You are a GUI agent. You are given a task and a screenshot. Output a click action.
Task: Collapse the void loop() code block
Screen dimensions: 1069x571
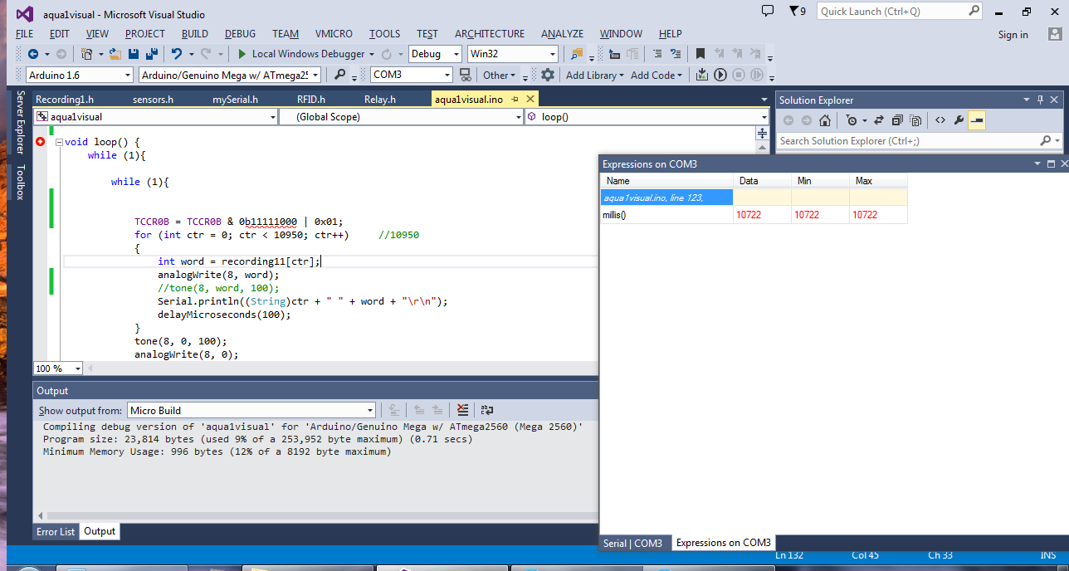point(59,142)
